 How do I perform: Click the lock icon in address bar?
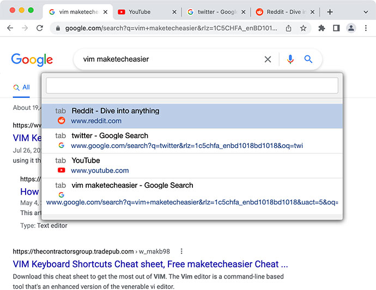58,28
